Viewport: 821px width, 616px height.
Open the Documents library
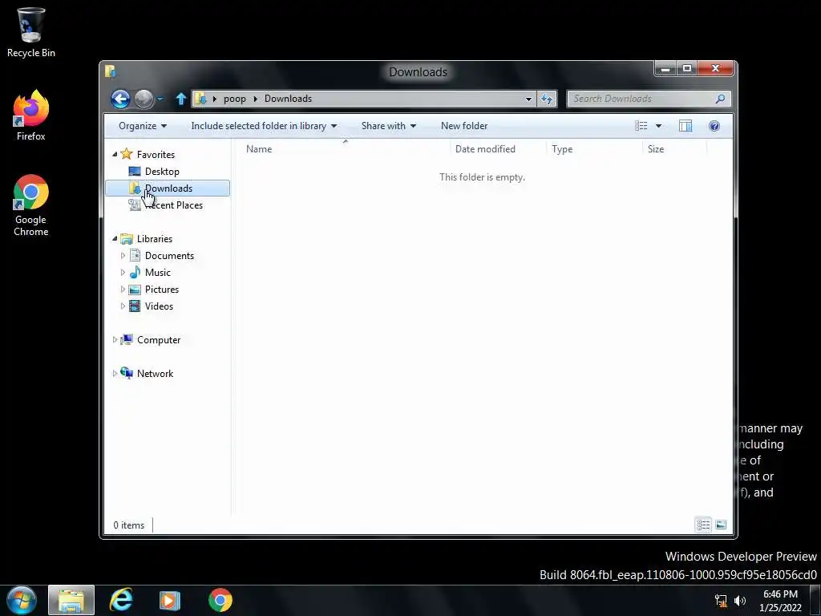[169, 256]
